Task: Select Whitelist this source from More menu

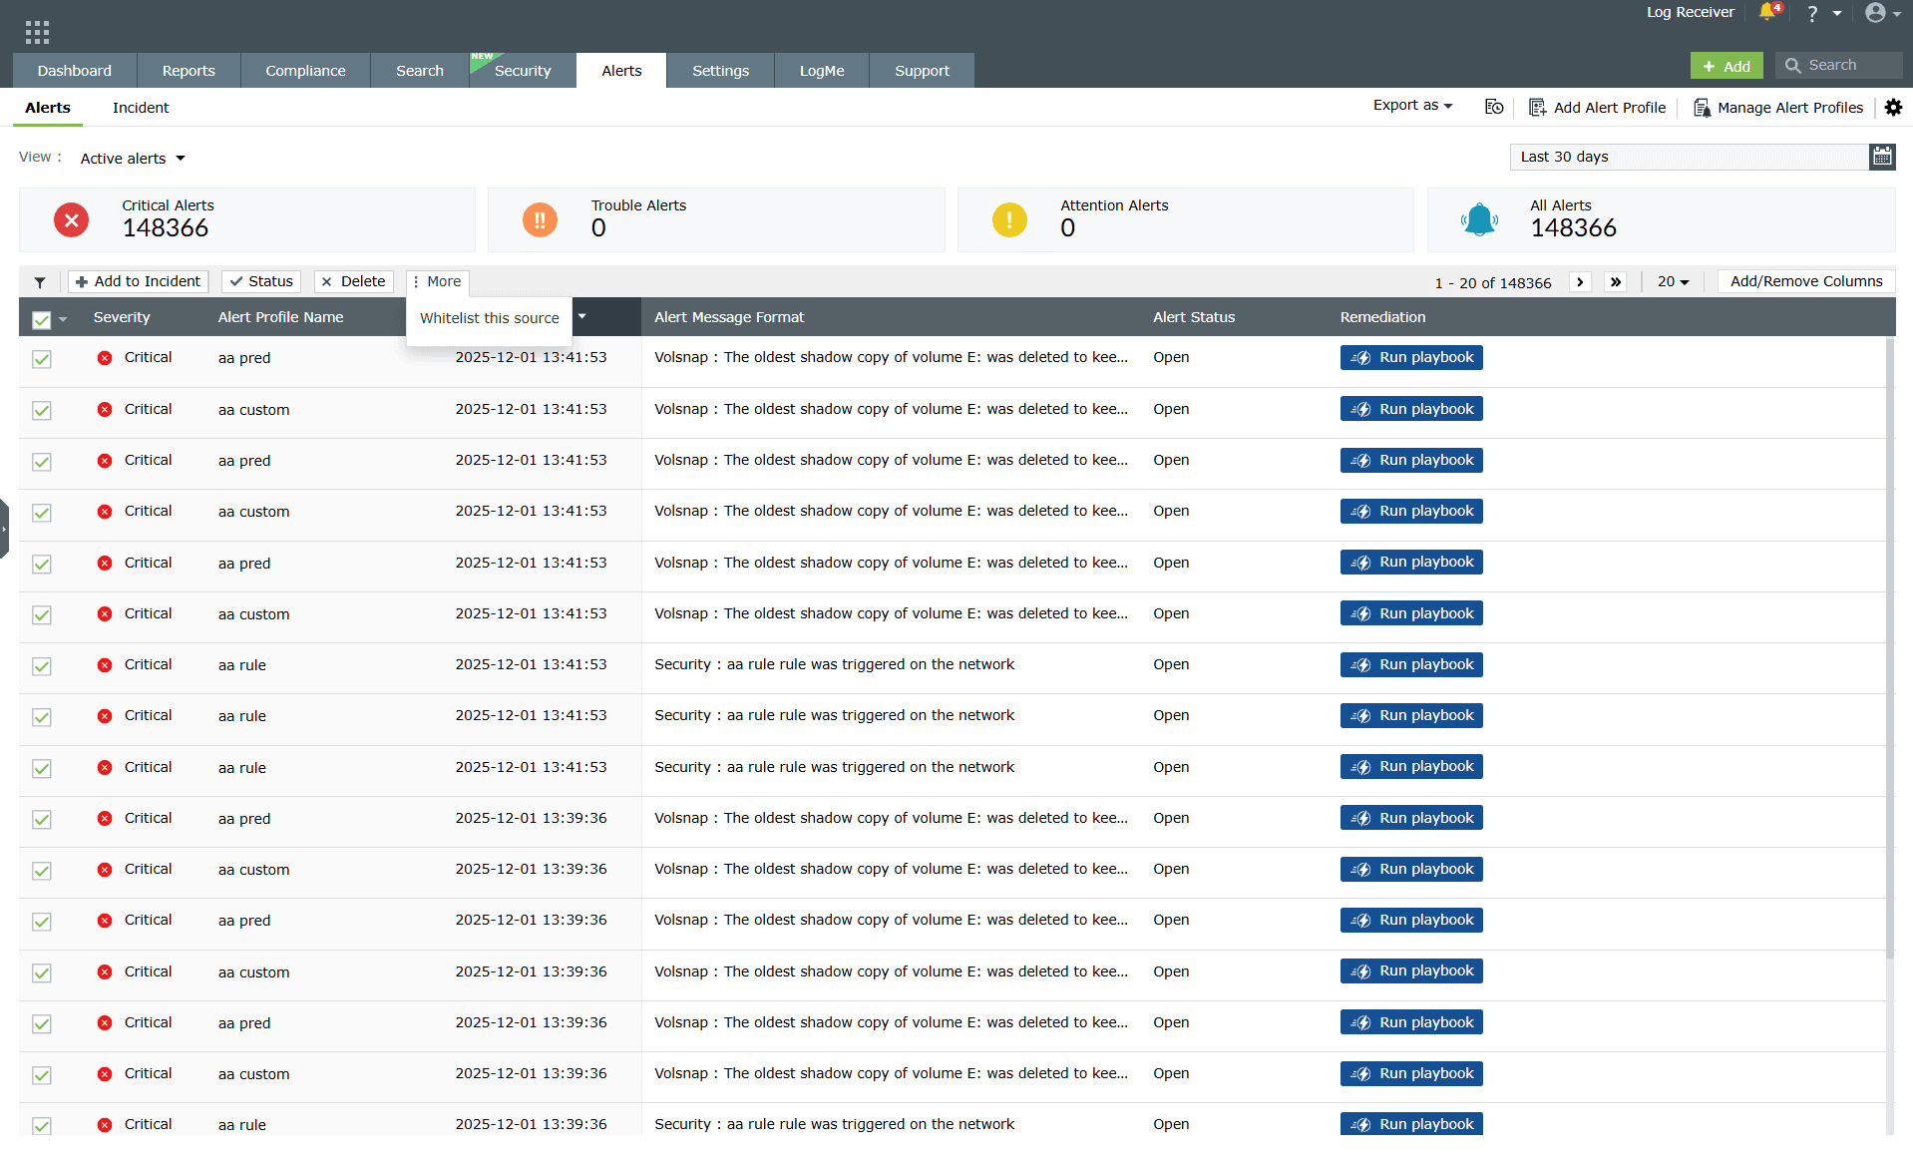Action: tap(489, 318)
